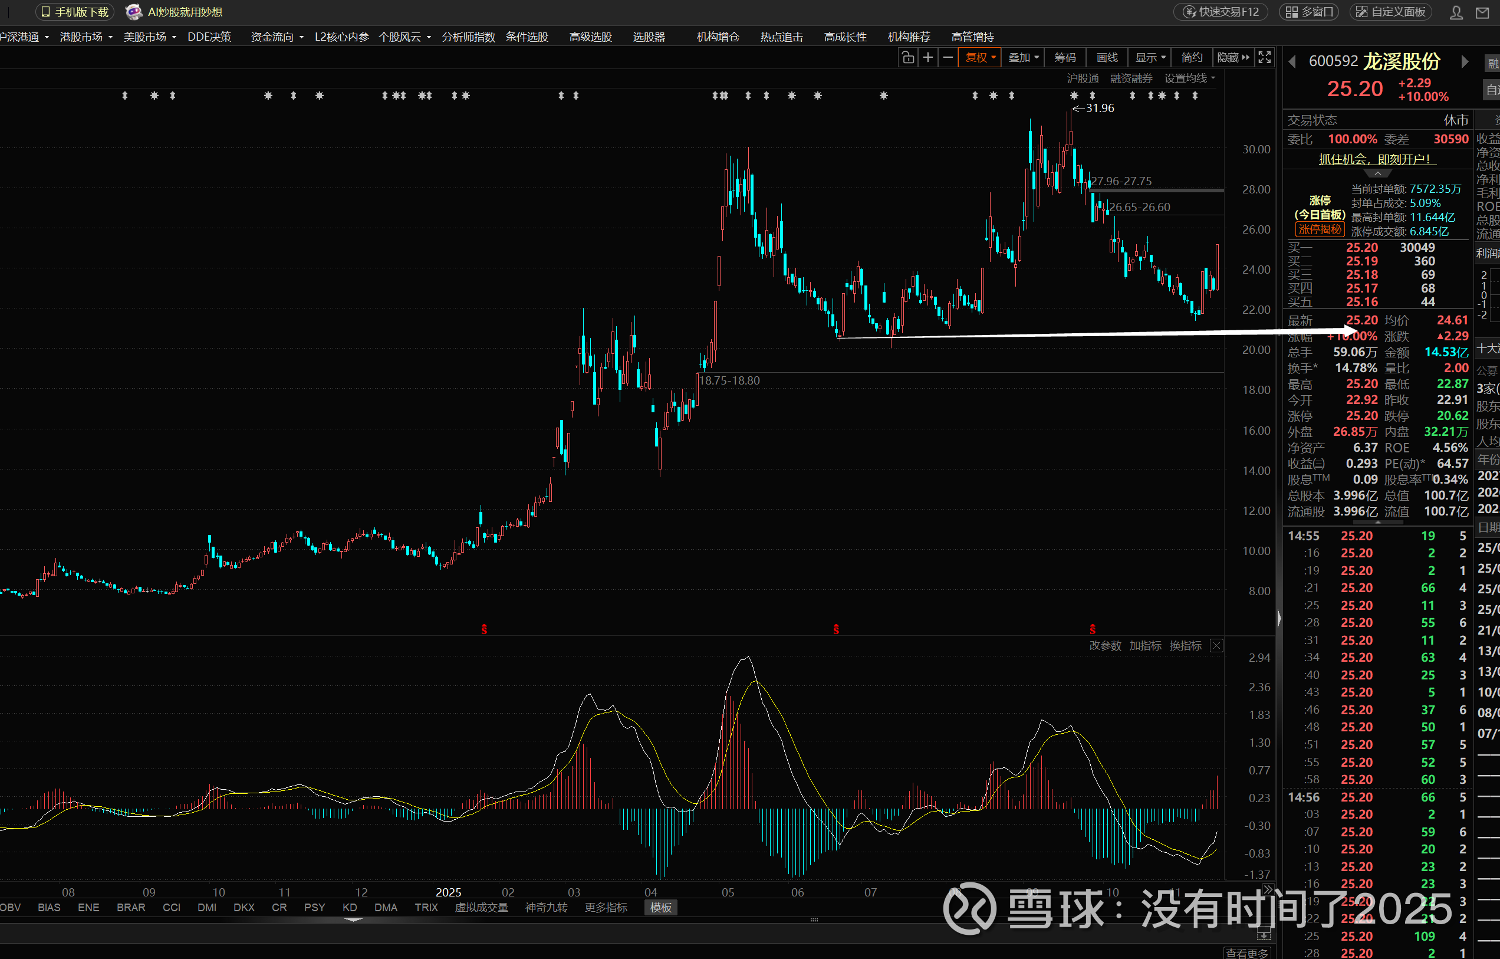Viewport: 1500px width, 959px height.
Task: Open 条件选股 menu item
Action: pos(527,37)
